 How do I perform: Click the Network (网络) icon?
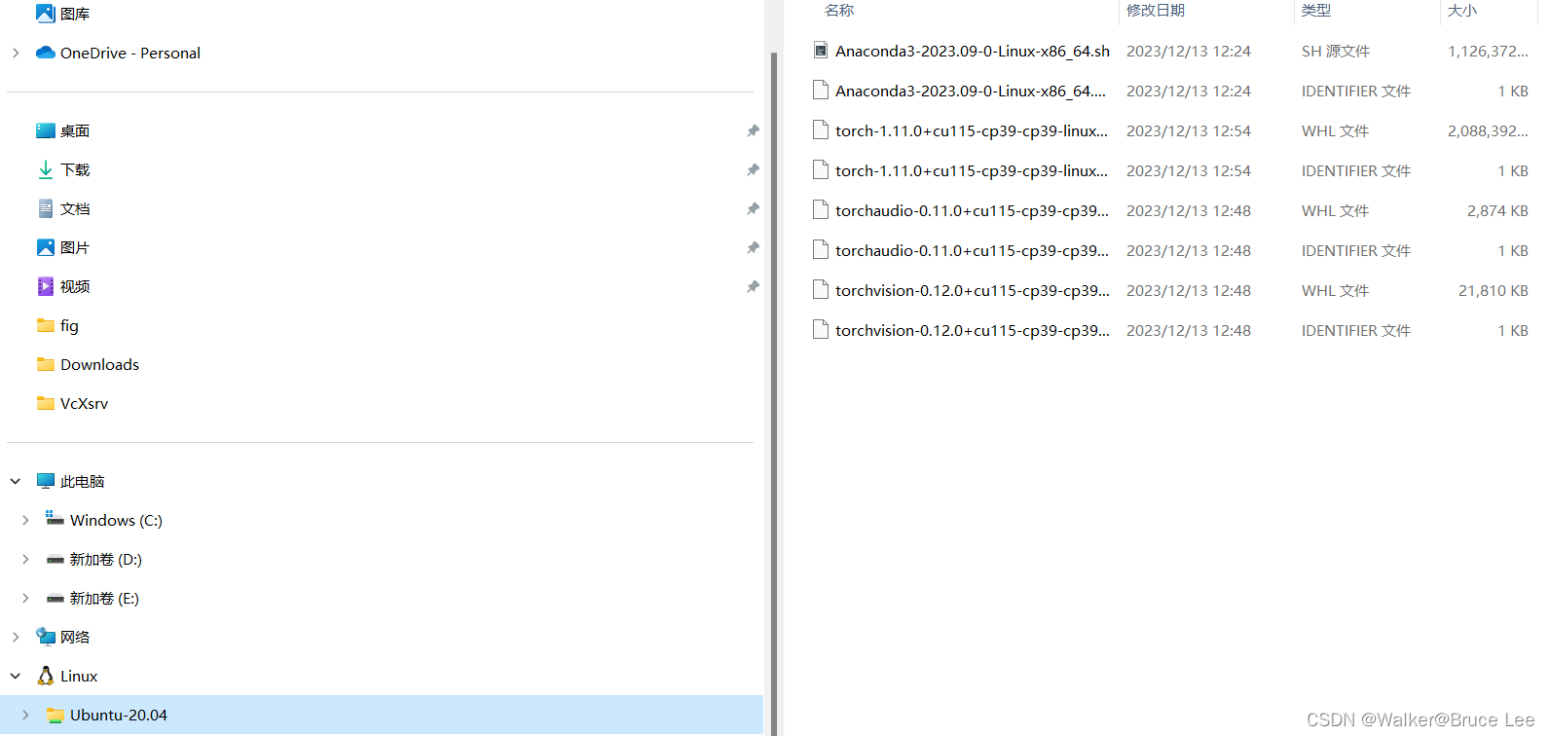(x=45, y=637)
